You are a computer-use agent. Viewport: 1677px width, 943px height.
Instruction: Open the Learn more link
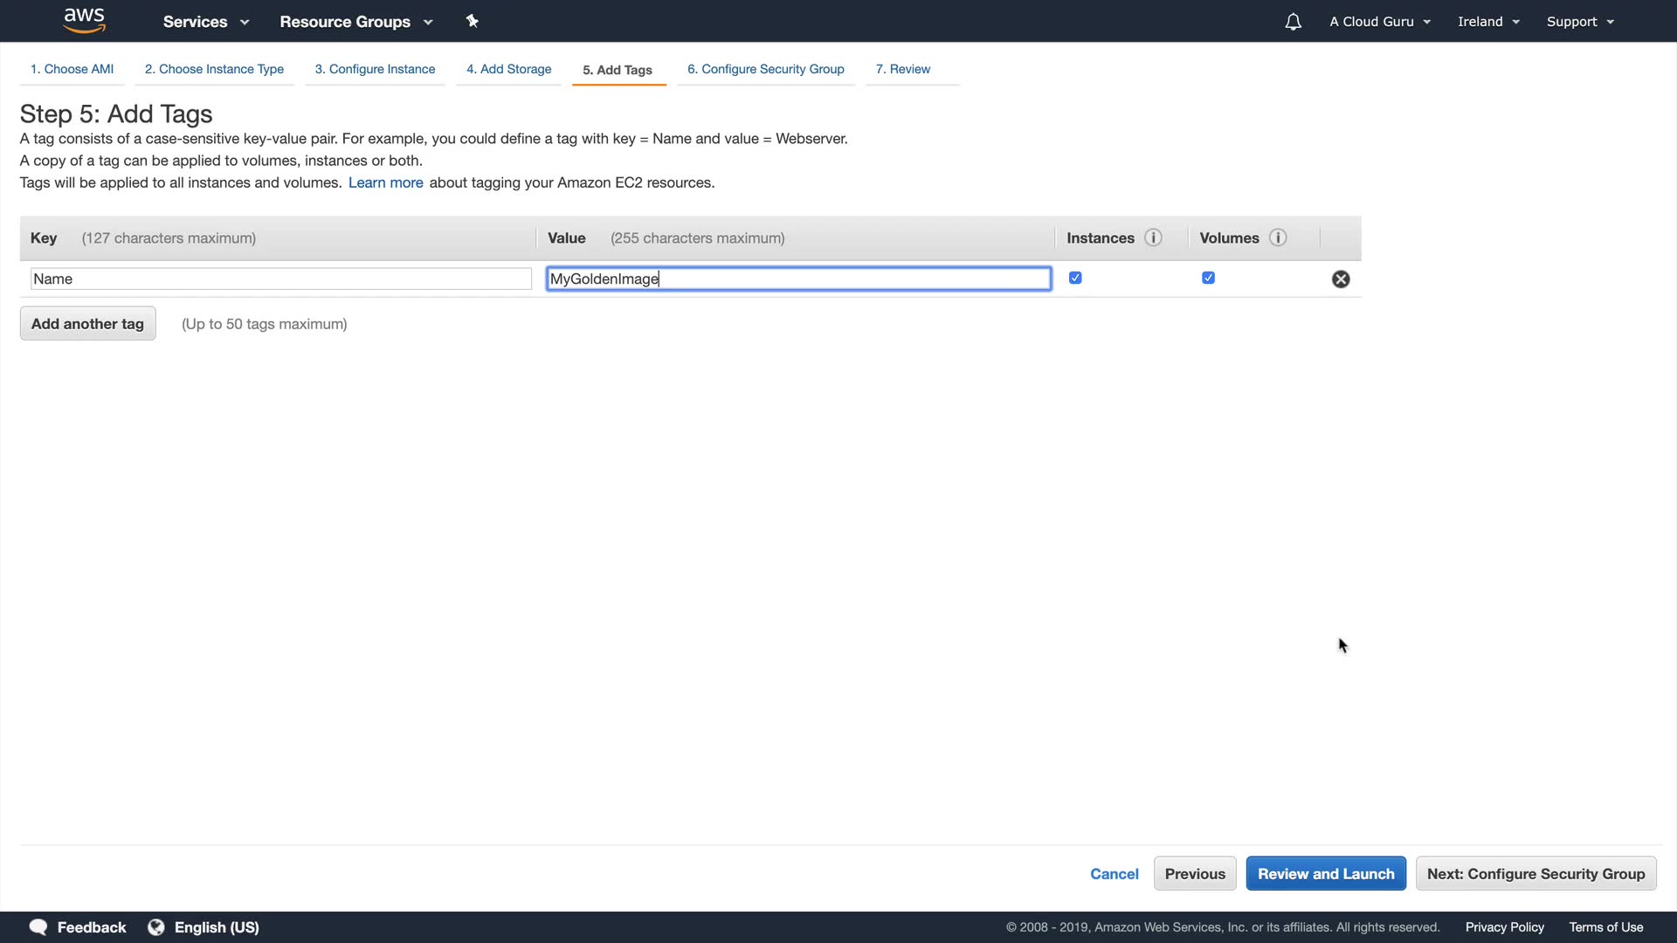pyautogui.click(x=385, y=182)
